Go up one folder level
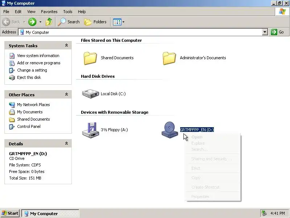290x218 pixels. [49, 22]
